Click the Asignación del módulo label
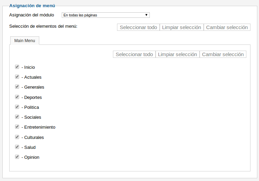 tap(31, 15)
